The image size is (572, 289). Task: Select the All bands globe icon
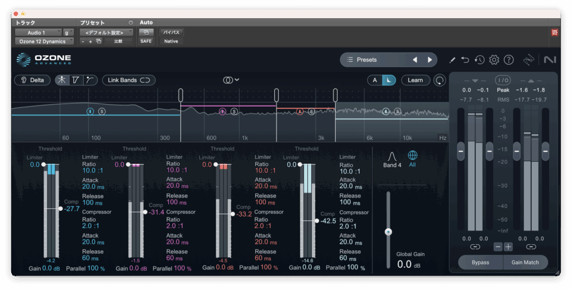click(412, 156)
